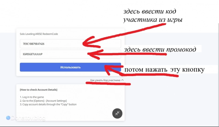Click the Solo Leveling:ARISE RedeemCode title
Image resolution: width=219 pixels, height=127 pixels.
click(x=39, y=34)
